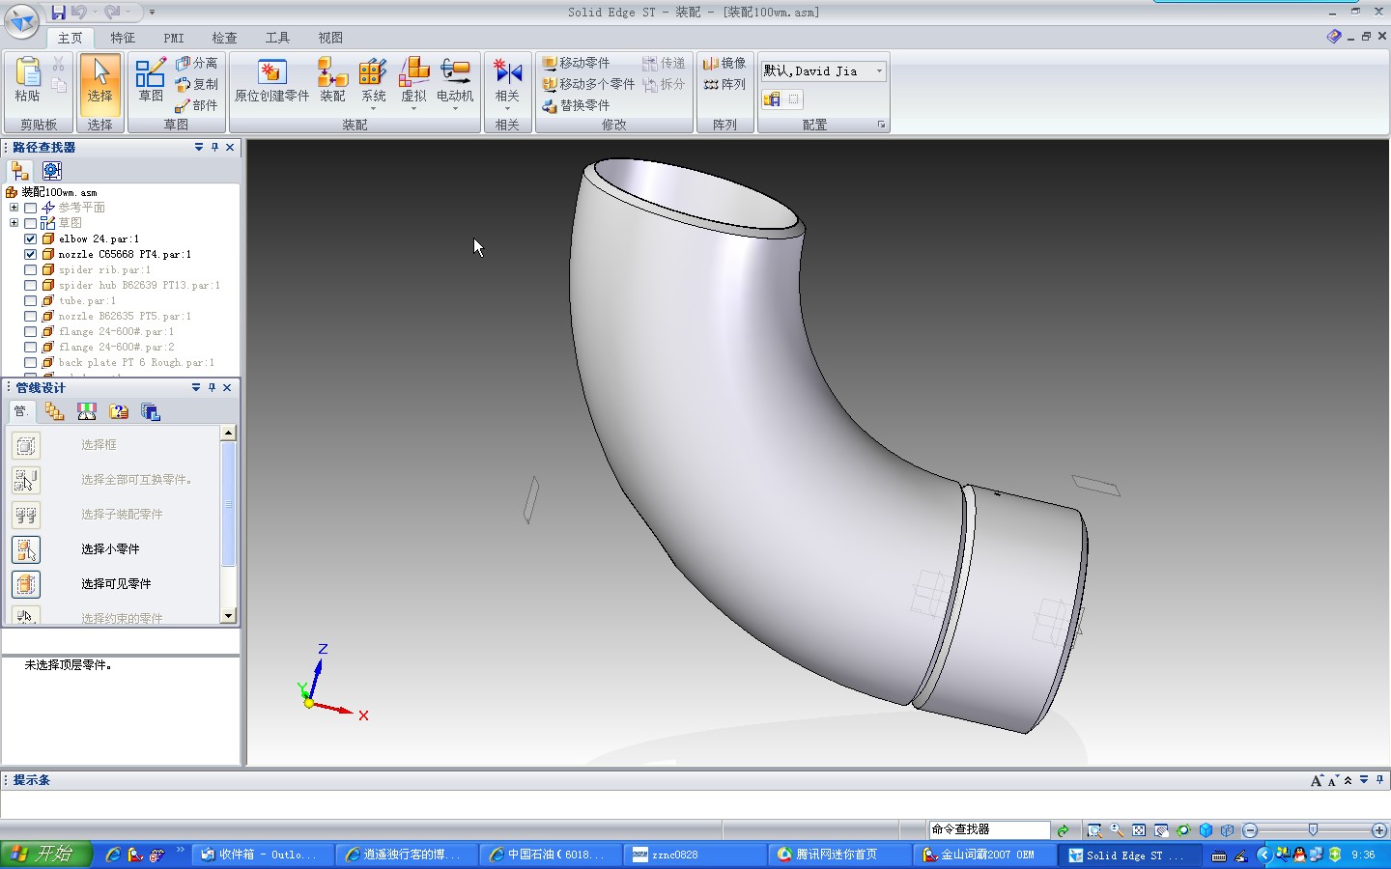
Task: Check flange 24-600#.par:2 checkbox
Action: [x=31, y=347]
